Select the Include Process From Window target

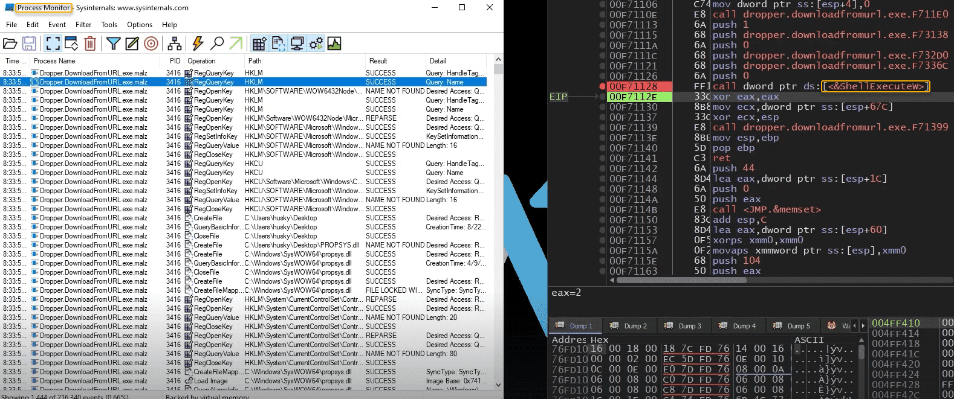click(151, 43)
